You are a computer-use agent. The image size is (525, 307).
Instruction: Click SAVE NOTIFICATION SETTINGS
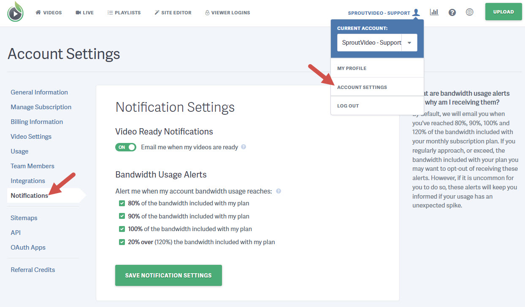pyautogui.click(x=168, y=275)
